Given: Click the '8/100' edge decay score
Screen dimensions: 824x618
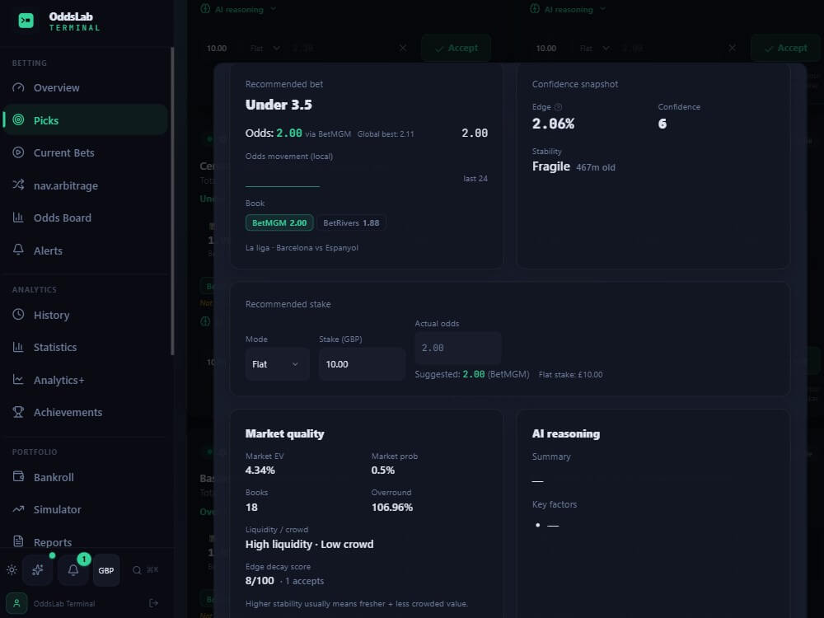Looking at the screenshot, I should pyautogui.click(x=260, y=581).
